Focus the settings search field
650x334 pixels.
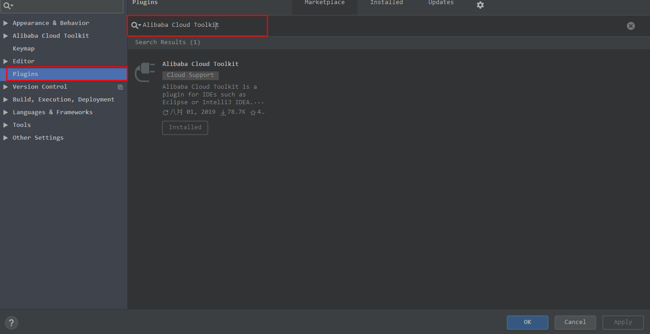click(61, 6)
